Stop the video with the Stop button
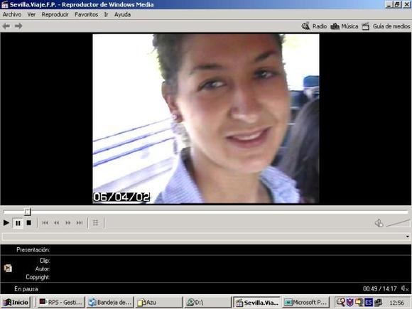 (x=29, y=223)
